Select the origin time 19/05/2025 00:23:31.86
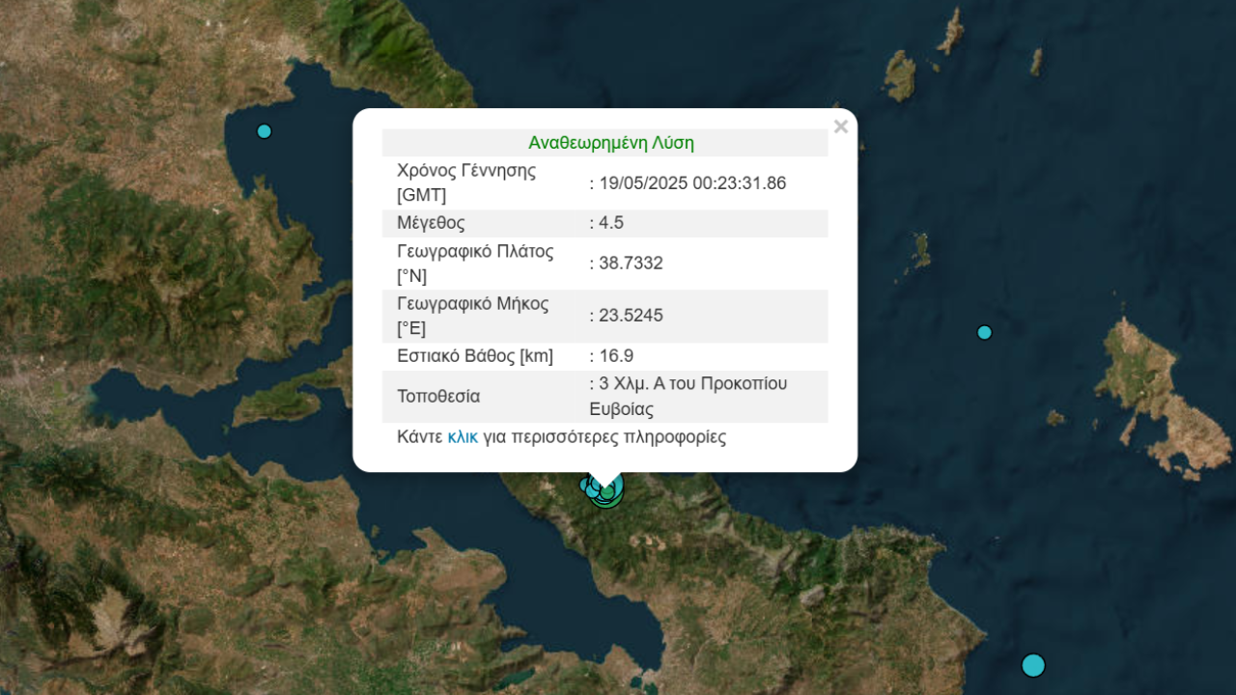The image size is (1236, 695). pyautogui.click(x=691, y=183)
